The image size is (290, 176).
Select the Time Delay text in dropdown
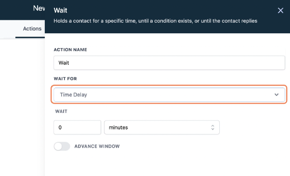coord(73,95)
